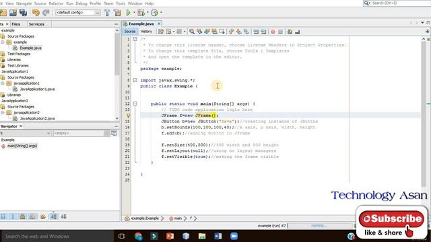Click the Build Project hammer icon
The height and width of the screenshot is (242, 431).
107,13
